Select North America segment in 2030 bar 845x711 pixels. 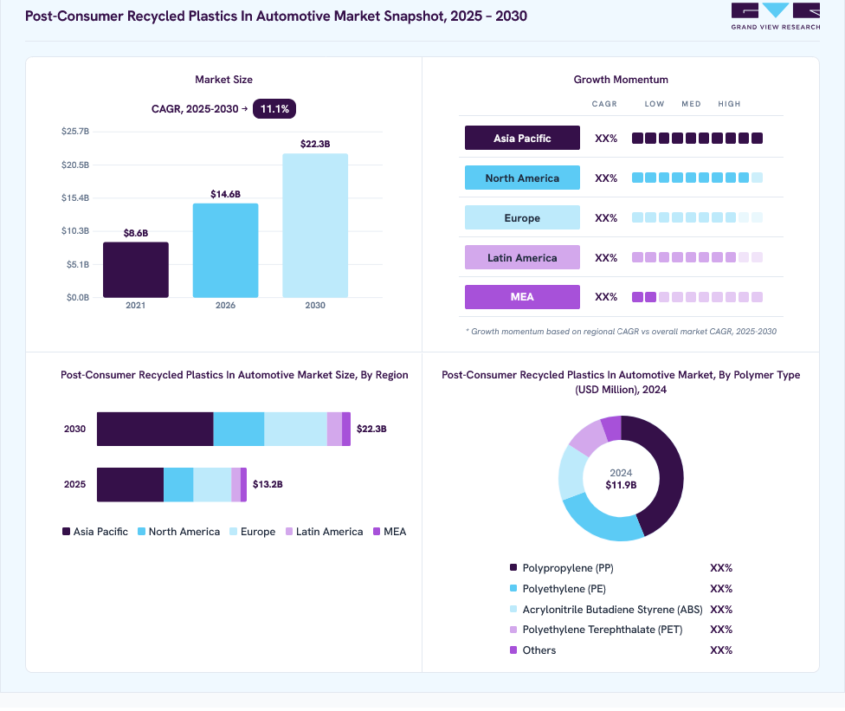(x=239, y=429)
